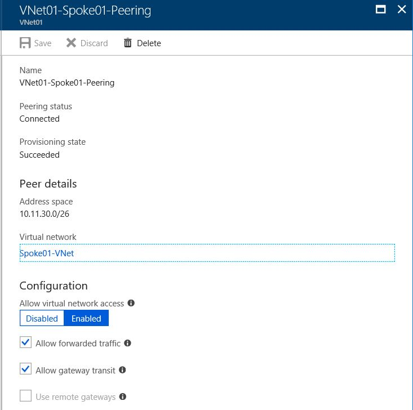Open the Spoke01-VNet virtual network link
This screenshot has width=413, height=410.
47,253
